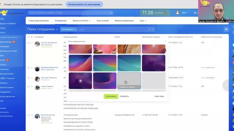
Task: Tick the checkbox for Нелли Савина
Action: coord(29,87)
